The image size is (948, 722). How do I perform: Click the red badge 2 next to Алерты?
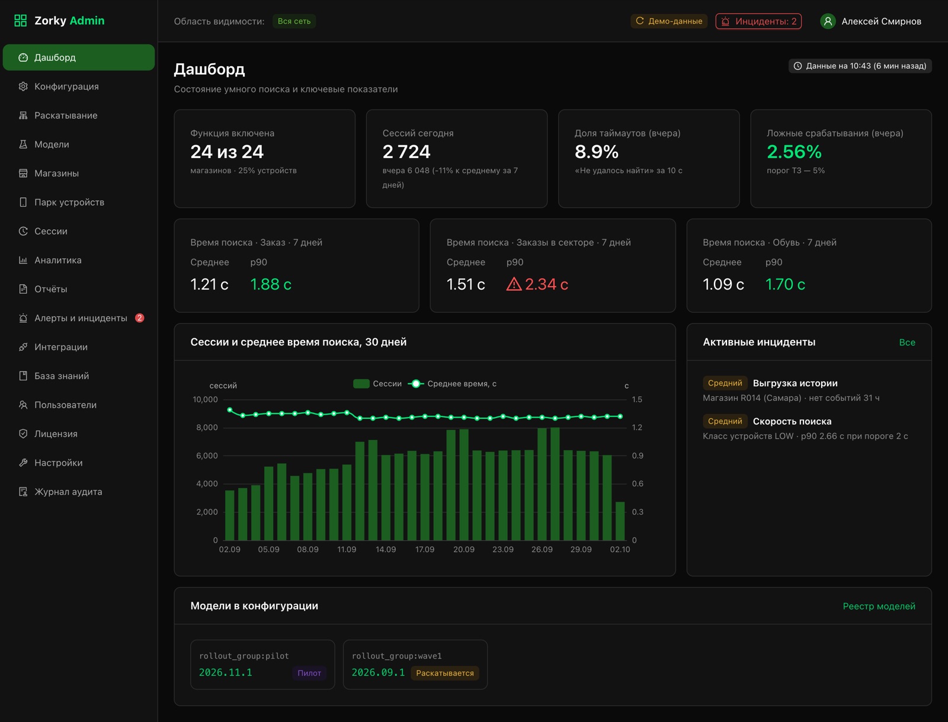[140, 318]
